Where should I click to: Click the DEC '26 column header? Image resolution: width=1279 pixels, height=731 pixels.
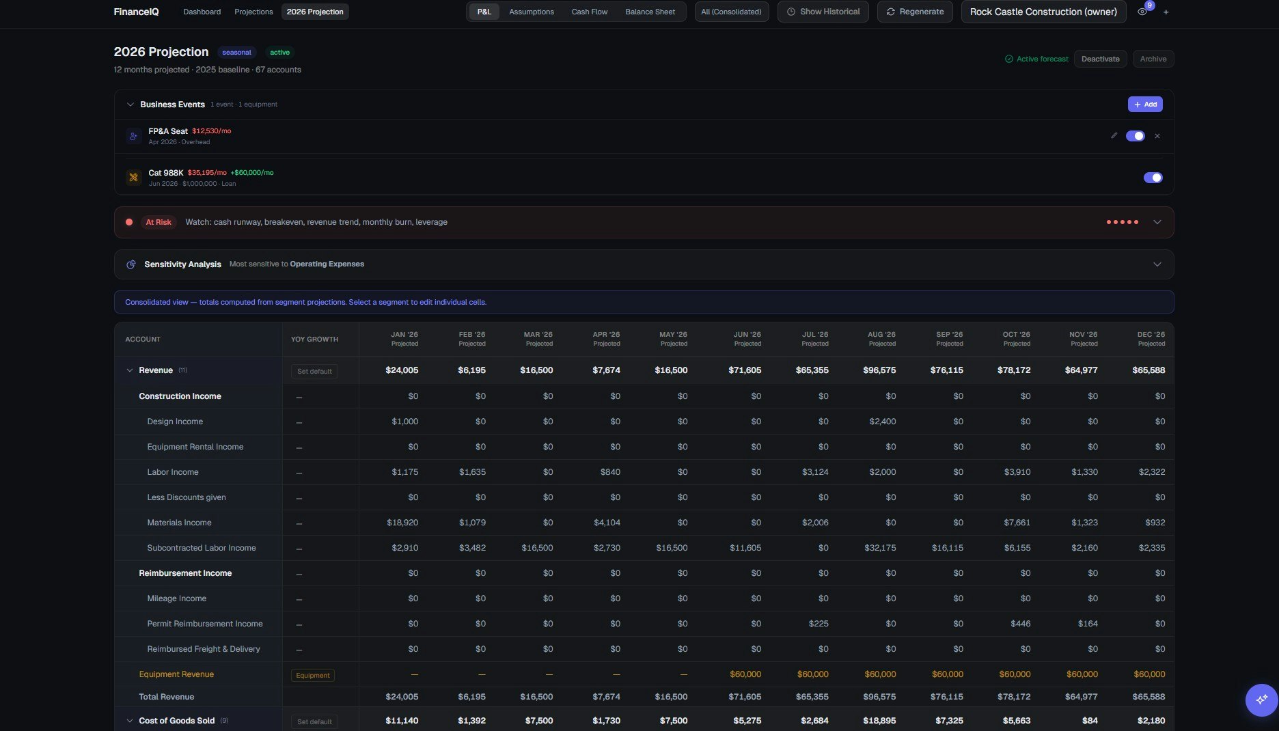click(1151, 339)
